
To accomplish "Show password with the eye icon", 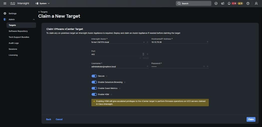I will tap(204, 67).
